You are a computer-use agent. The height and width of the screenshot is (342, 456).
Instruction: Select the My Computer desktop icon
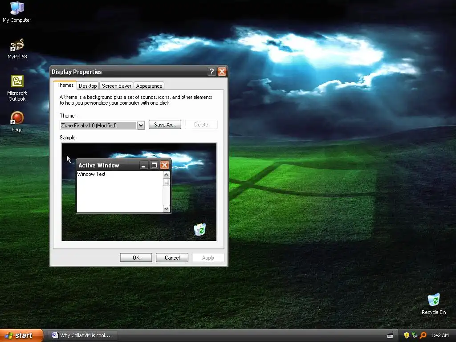(x=17, y=12)
